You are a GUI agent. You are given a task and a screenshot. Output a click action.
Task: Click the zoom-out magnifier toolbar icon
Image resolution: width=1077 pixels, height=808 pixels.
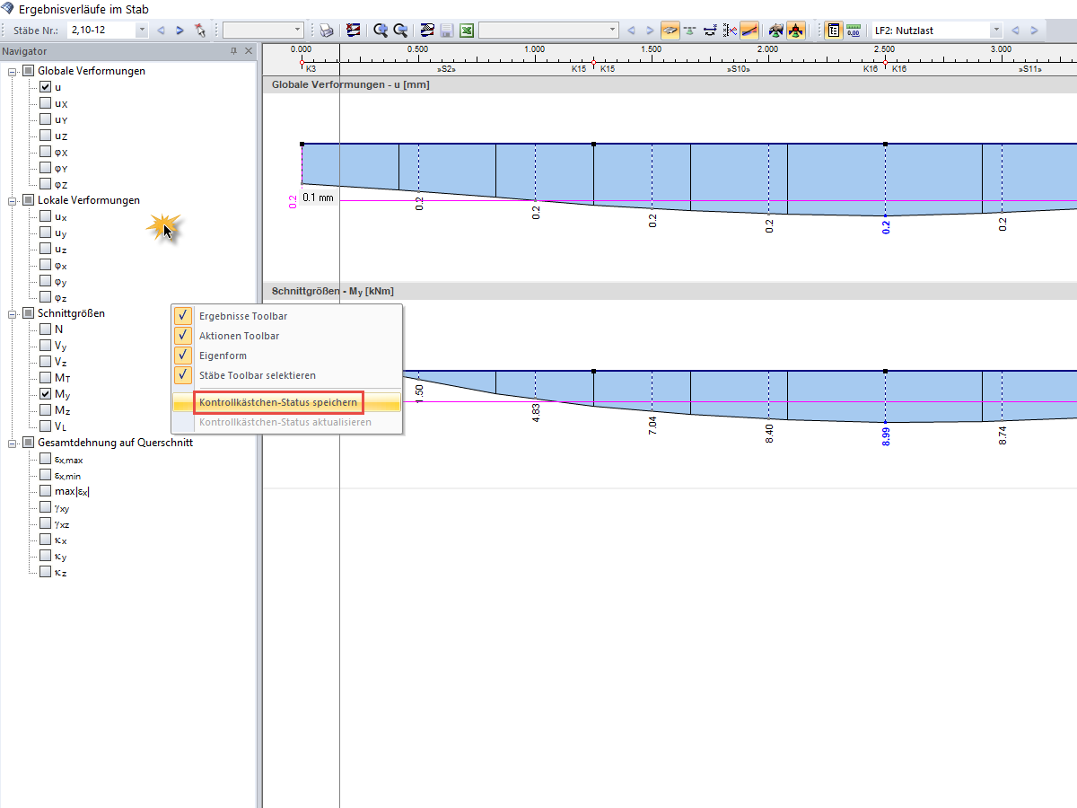400,31
